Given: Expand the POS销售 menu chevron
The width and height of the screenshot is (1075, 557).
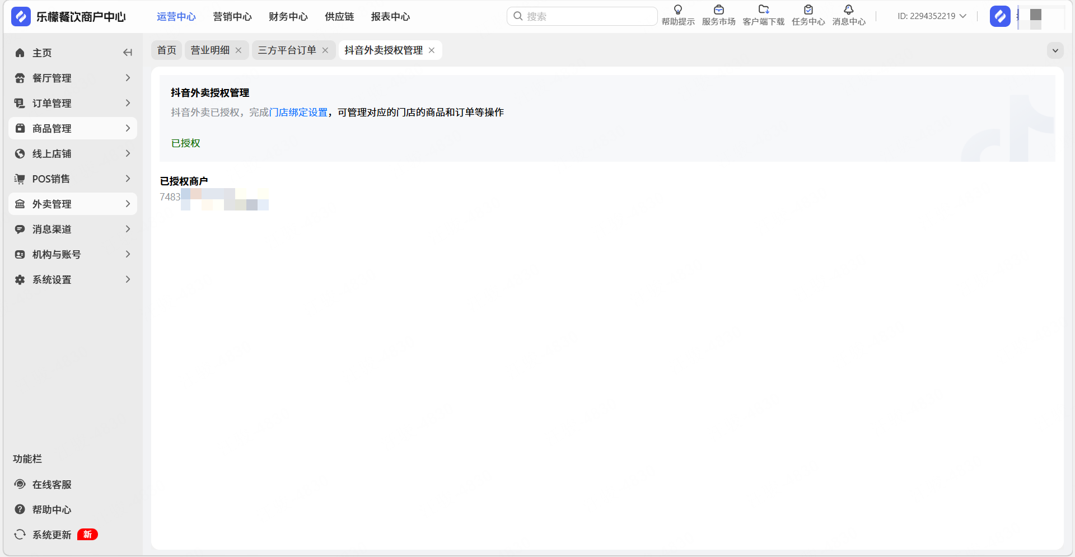Looking at the screenshot, I should pos(128,179).
